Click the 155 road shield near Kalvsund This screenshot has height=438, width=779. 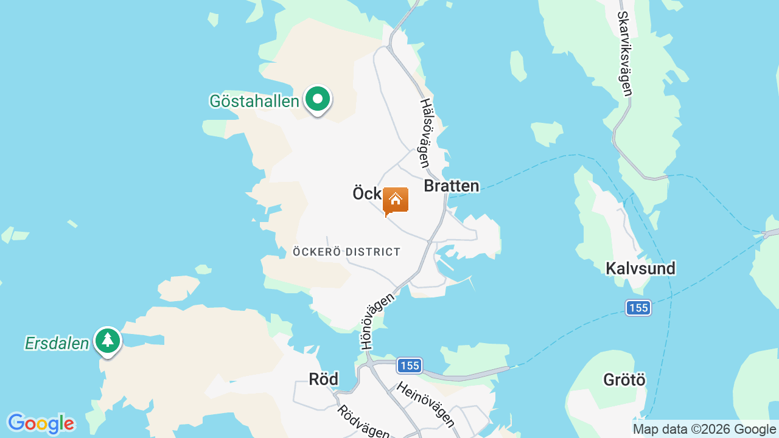point(638,308)
